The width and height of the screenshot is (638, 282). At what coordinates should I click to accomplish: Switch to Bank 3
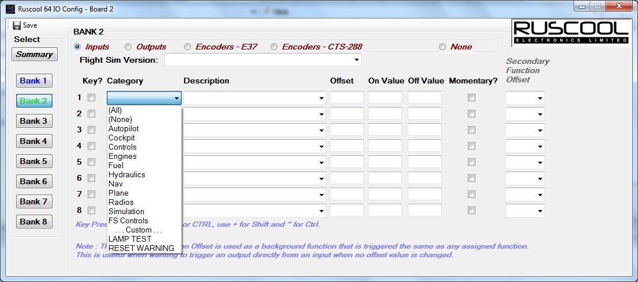click(x=34, y=121)
